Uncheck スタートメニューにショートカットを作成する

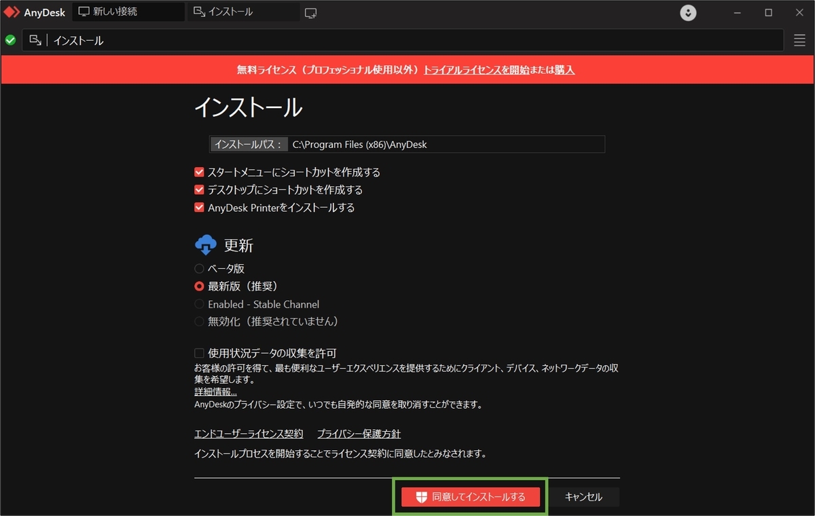point(199,172)
